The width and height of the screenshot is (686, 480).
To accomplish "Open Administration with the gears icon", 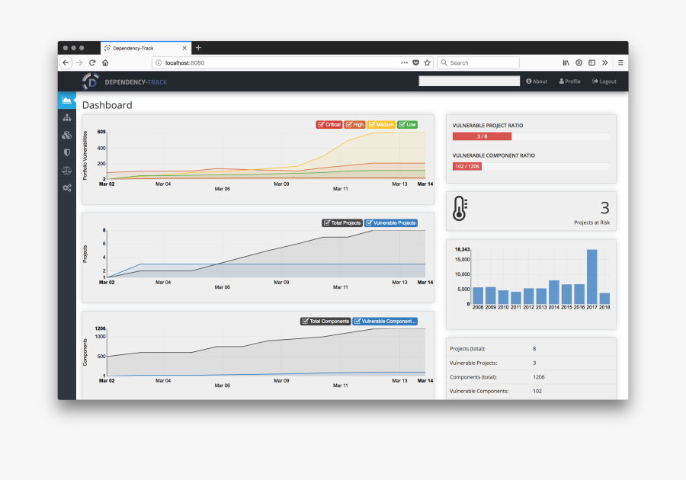I will (66, 187).
